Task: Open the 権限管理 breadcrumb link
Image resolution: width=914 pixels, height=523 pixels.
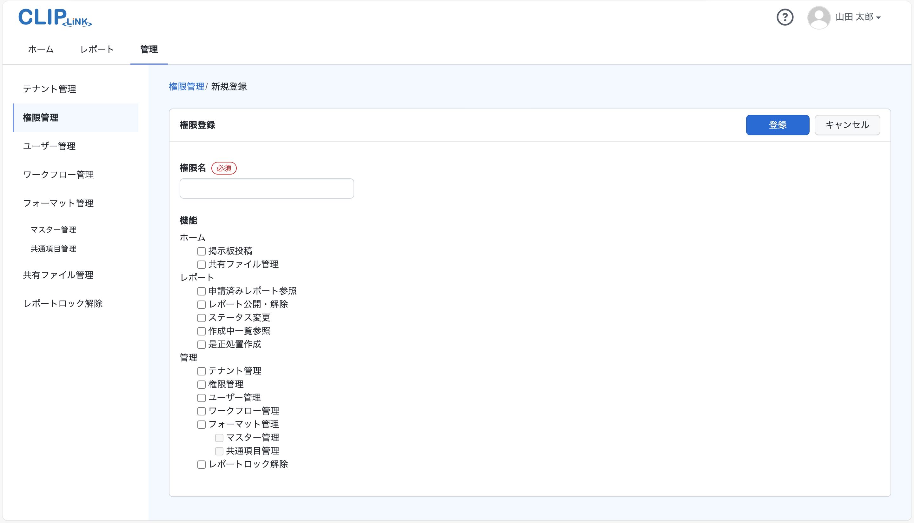Action: tap(186, 86)
